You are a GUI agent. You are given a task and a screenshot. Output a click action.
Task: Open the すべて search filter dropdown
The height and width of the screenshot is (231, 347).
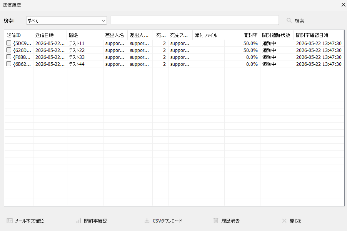click(x=67, y=20)
